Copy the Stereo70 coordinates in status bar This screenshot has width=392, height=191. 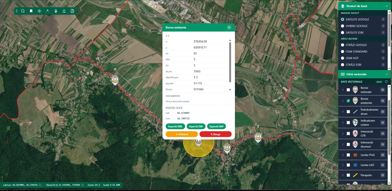point(83,185)
